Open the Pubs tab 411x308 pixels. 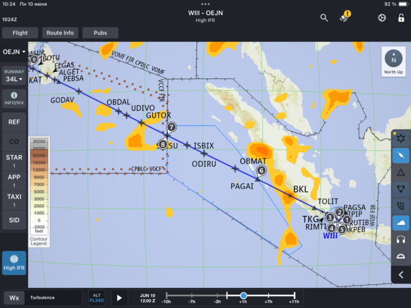[100, 32]
